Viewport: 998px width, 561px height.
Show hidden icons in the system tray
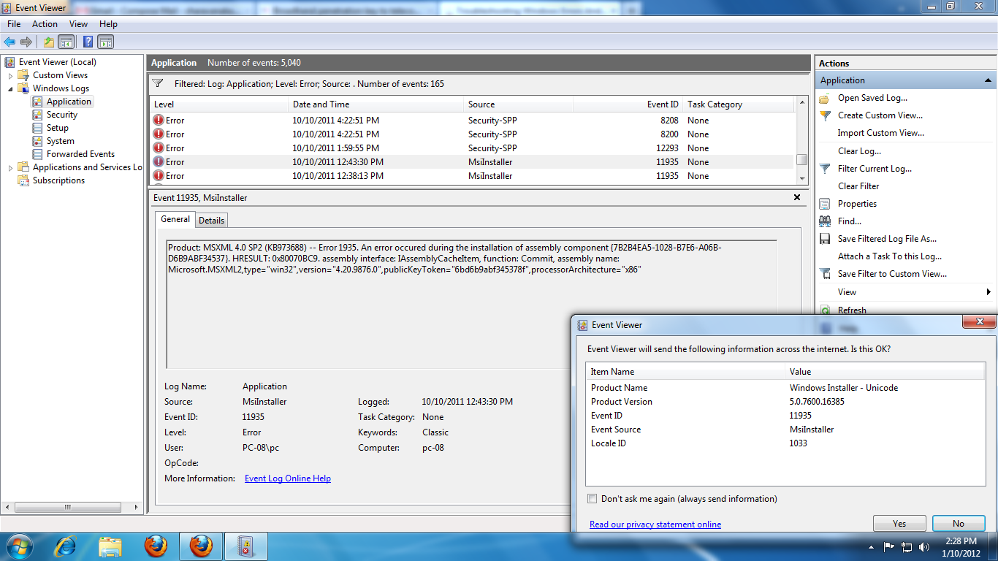[x=871, y=546]
